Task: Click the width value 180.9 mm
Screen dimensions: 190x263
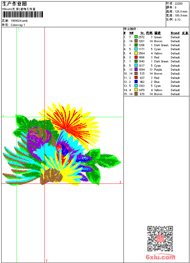Action: point(181,16)
